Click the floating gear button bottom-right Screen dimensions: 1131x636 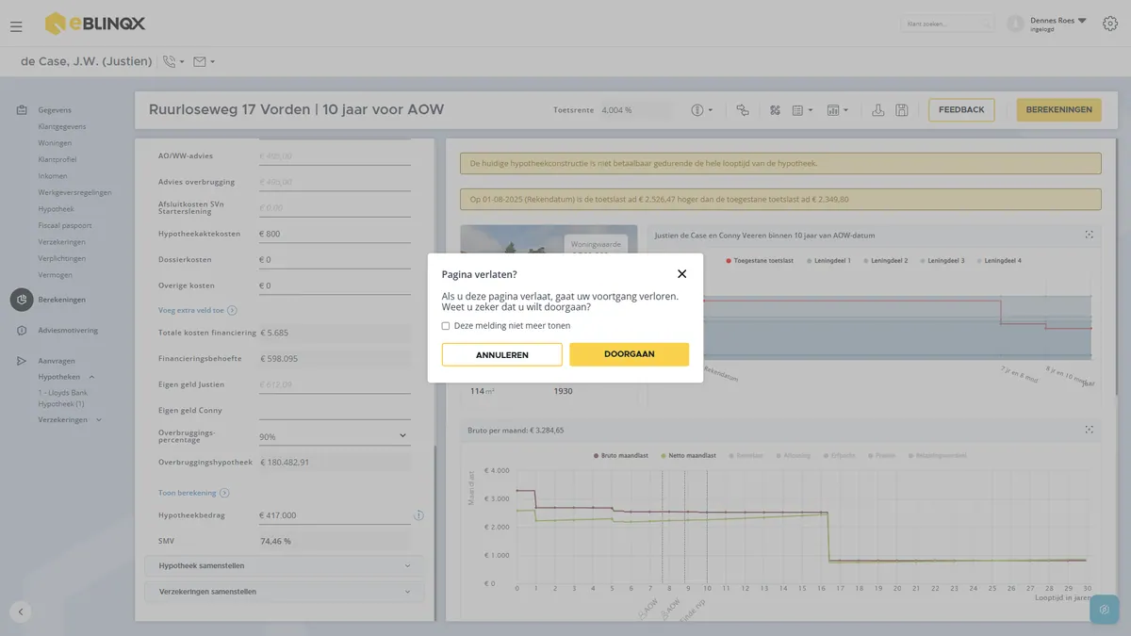tap(1104, 610)
